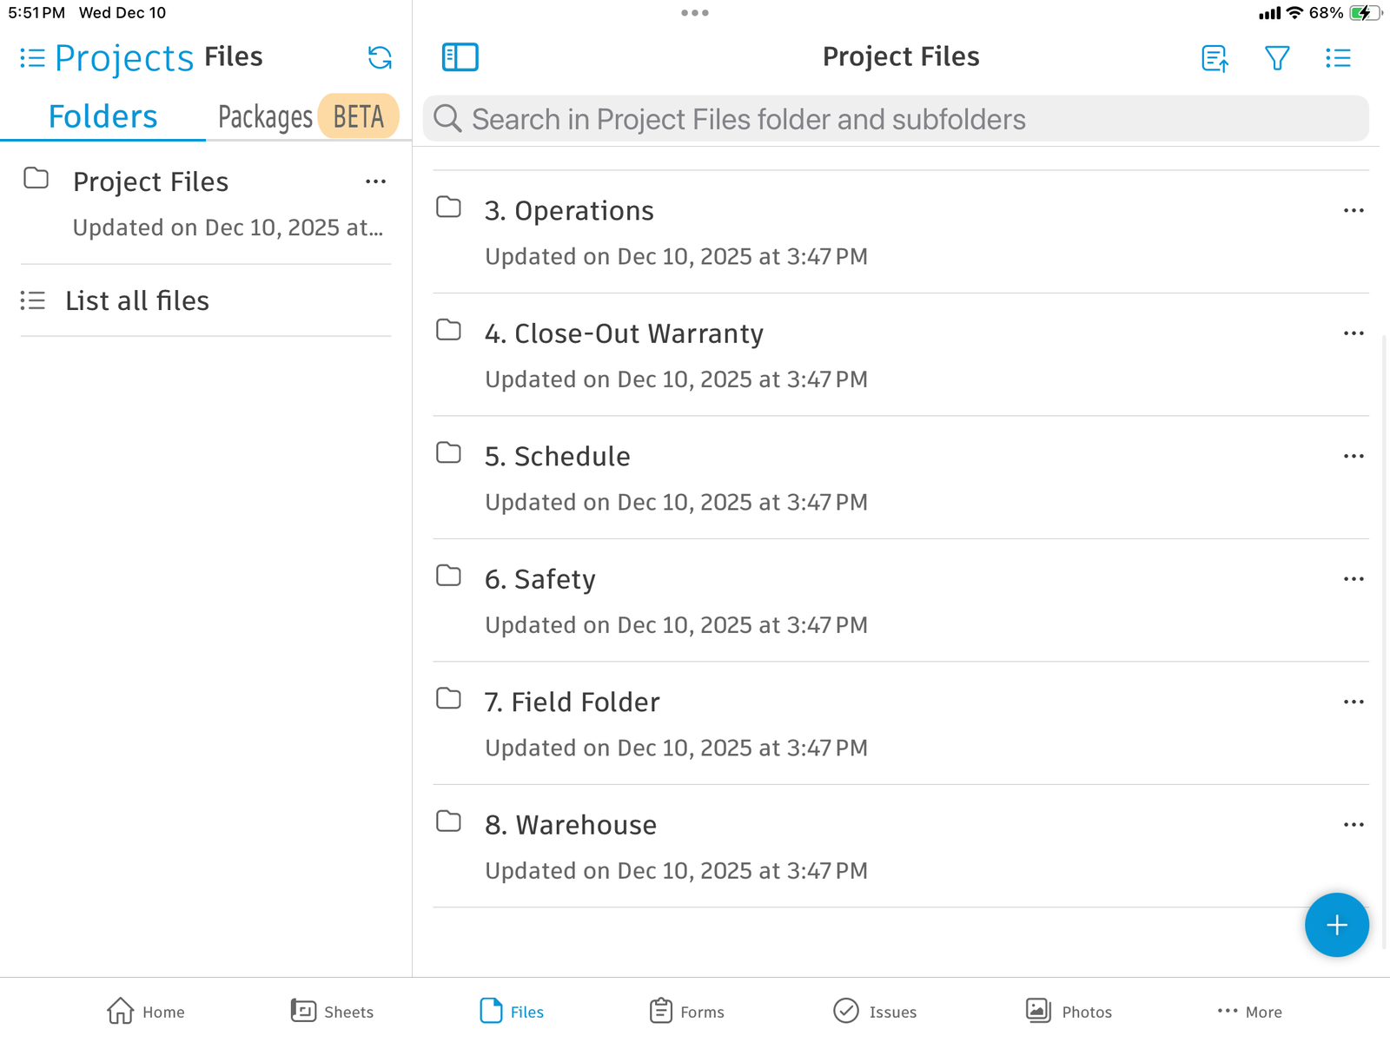This screenshot has width=1390, height=1042.
Task: Open options for the Warehouse folder
Action: (1353, 824)
